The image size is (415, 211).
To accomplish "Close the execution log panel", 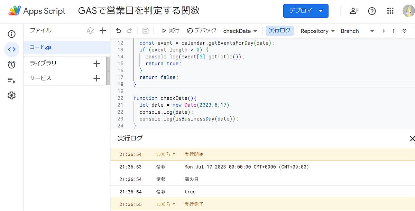I will click(412, 138).
